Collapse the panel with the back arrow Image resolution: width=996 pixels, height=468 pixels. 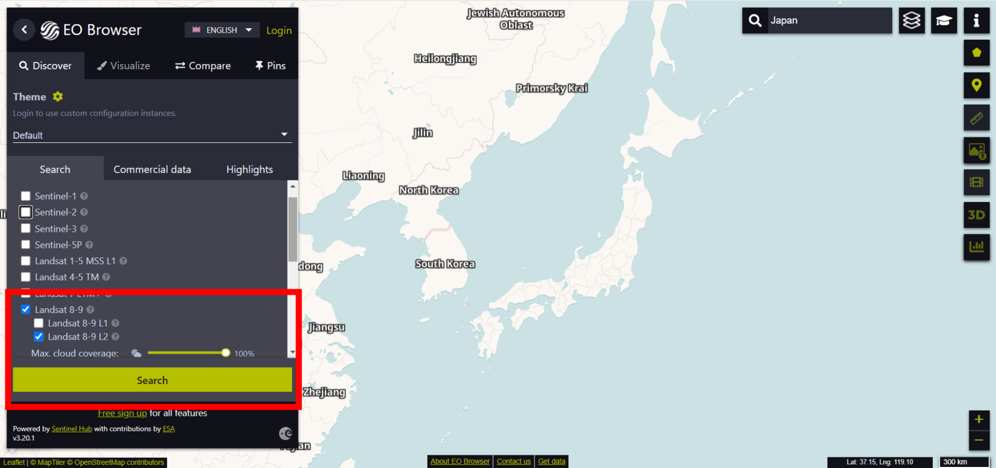pyautogui.click(x=24, y=30)
